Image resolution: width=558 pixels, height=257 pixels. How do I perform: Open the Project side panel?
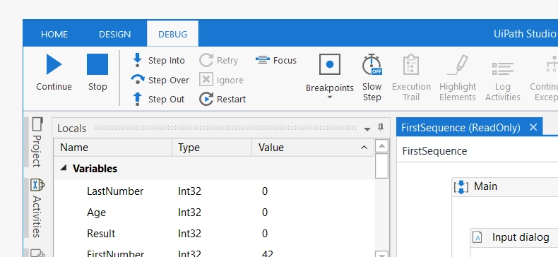point(37,142)
